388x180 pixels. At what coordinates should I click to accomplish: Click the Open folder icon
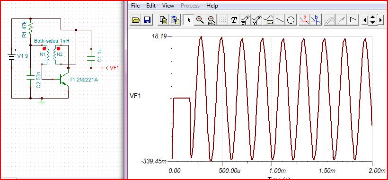[136, 20]
